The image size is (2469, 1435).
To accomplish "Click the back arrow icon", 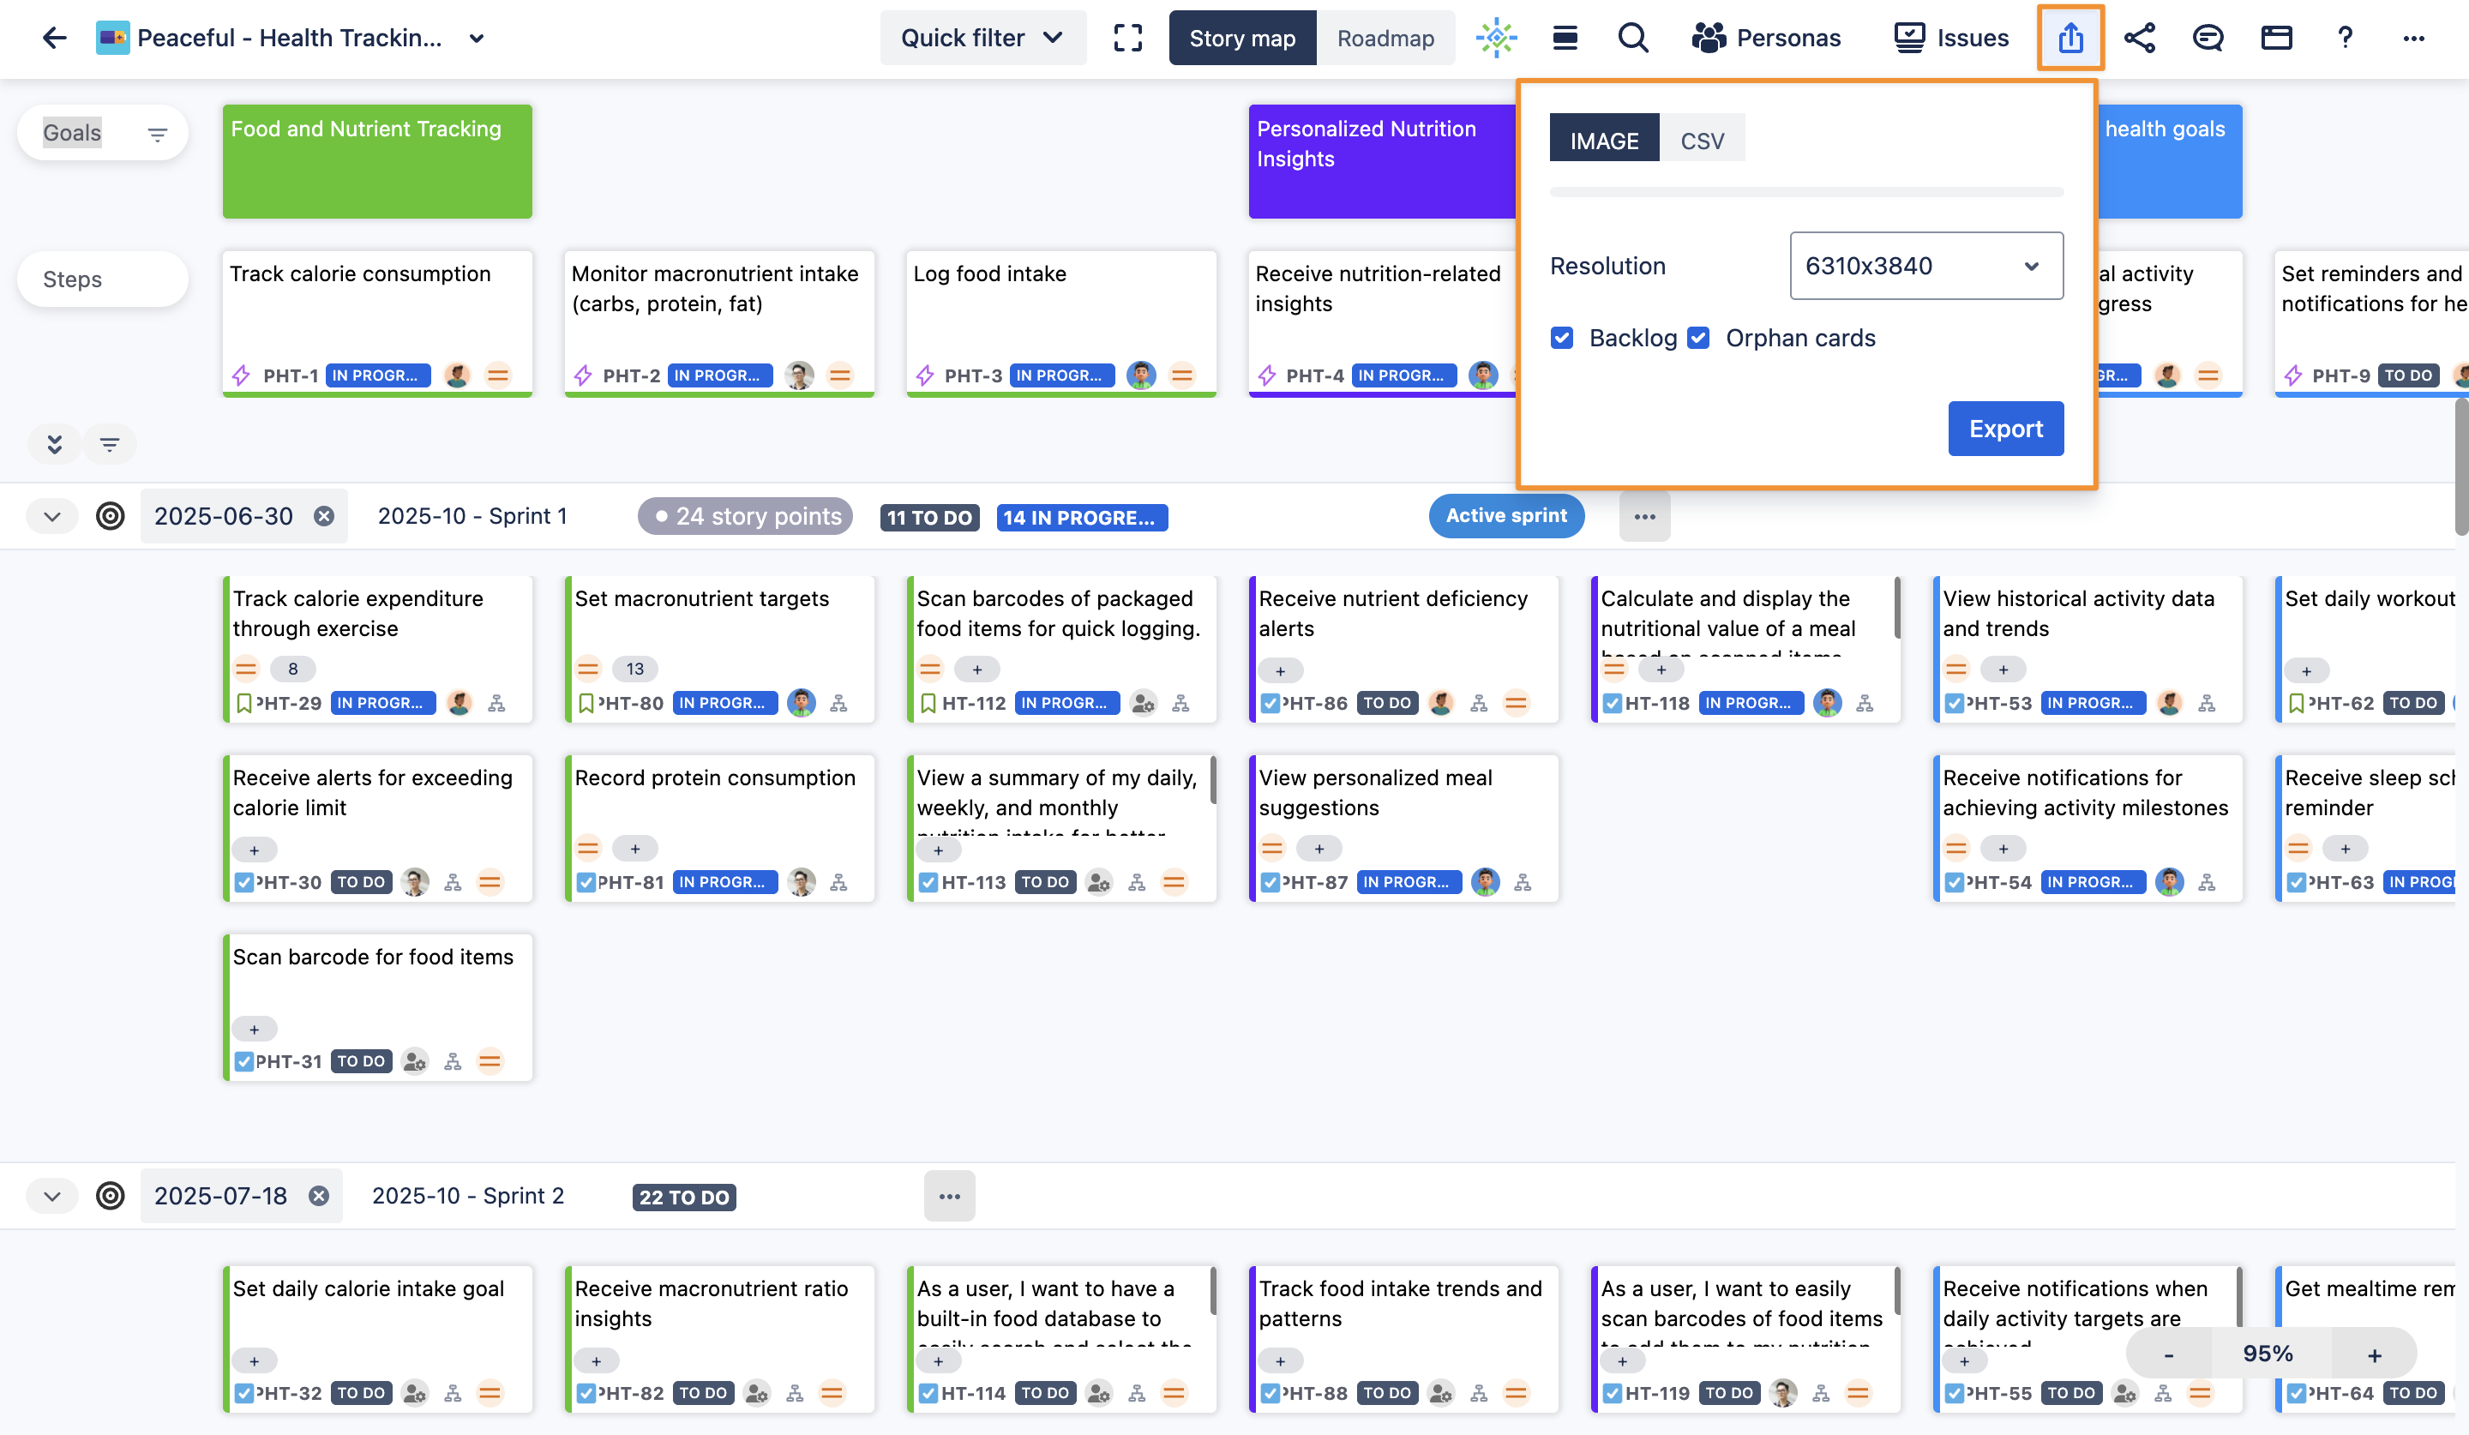I will click(55, 39).
